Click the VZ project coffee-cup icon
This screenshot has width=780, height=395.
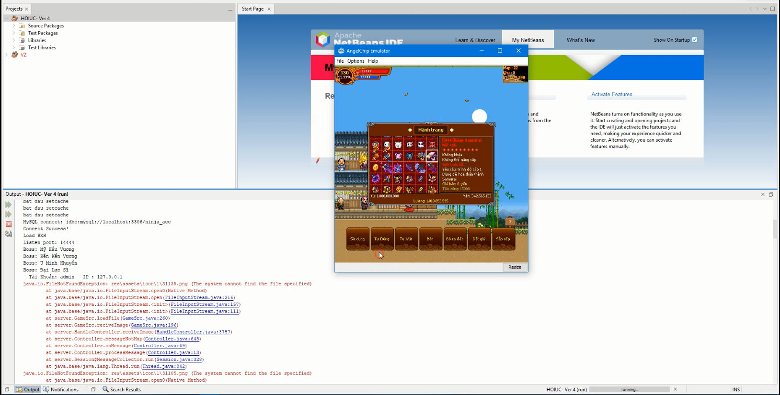click(x=14, y=55)
